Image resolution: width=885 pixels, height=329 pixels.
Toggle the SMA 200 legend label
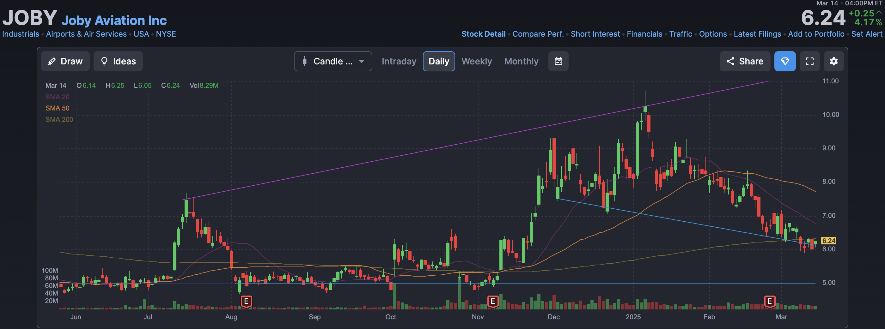[59, 119]
